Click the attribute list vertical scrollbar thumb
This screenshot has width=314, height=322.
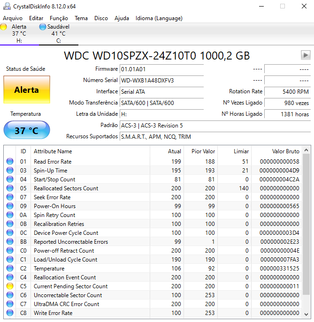click(306, 224)
